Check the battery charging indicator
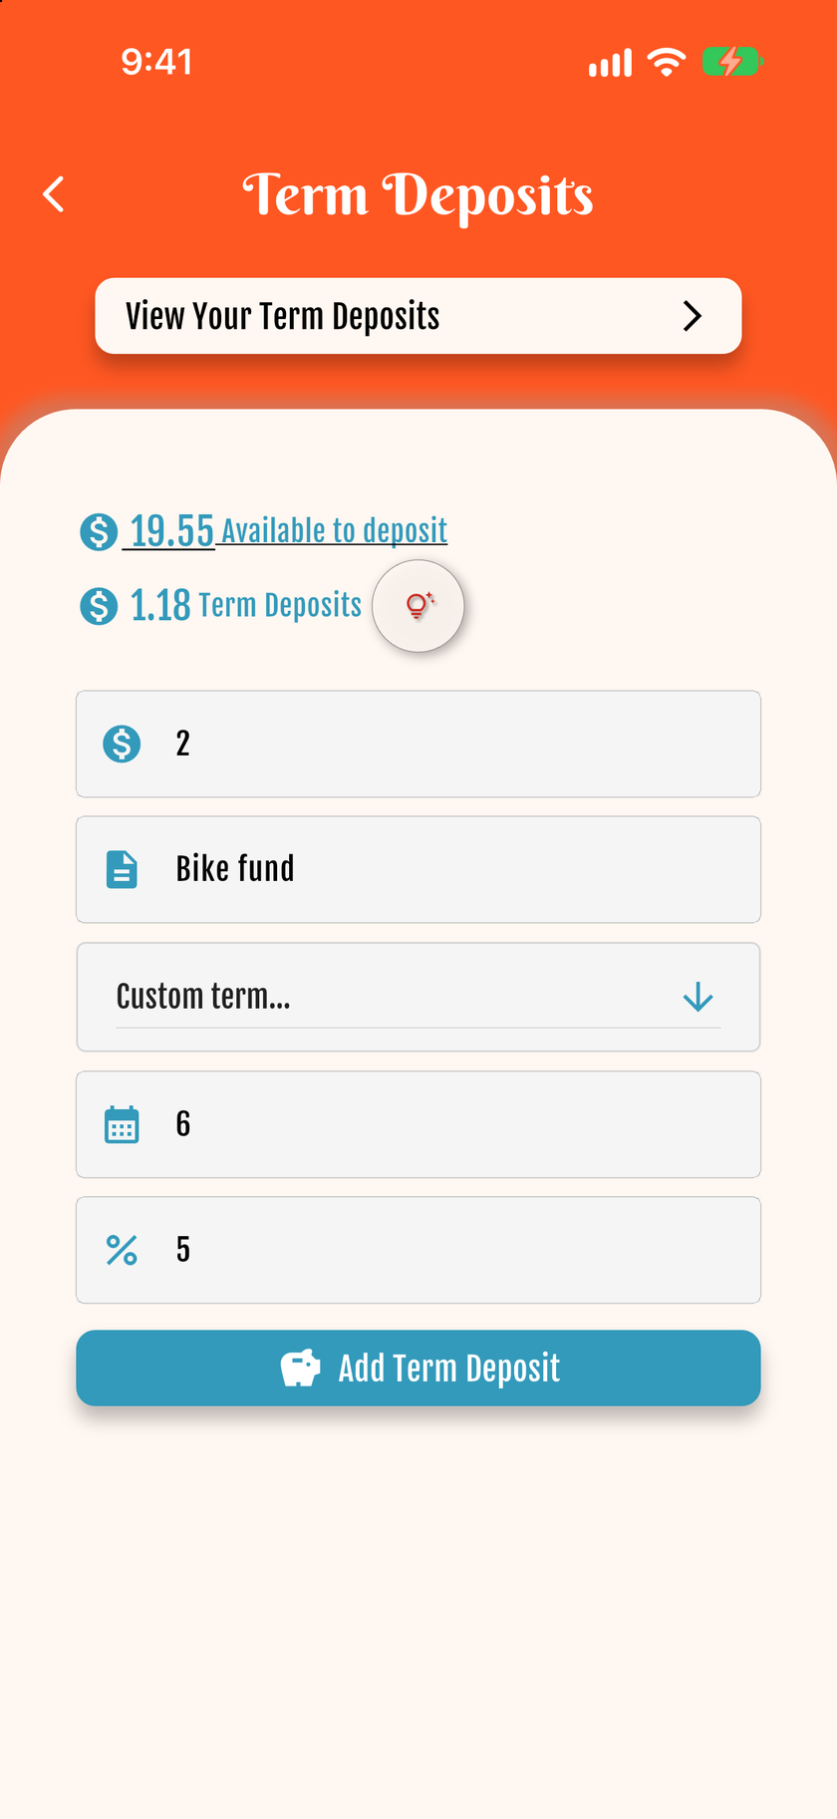The width and height of the screenshot is (837, 1819). coord(732,62)
